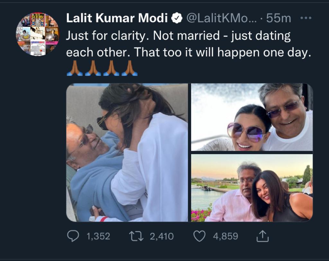This screenshot has height=261, width=329.
Task: Click the 2,410 retweets count
Action: click(x=162, y=237)
